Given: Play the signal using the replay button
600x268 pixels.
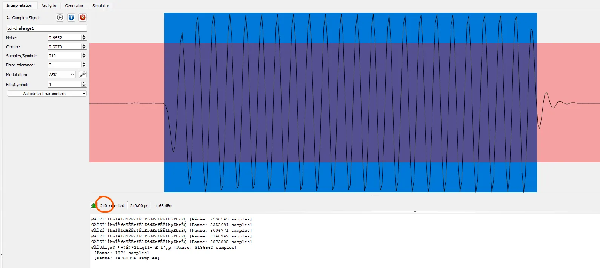Looking at the screenshot, I should pos(60,17).
